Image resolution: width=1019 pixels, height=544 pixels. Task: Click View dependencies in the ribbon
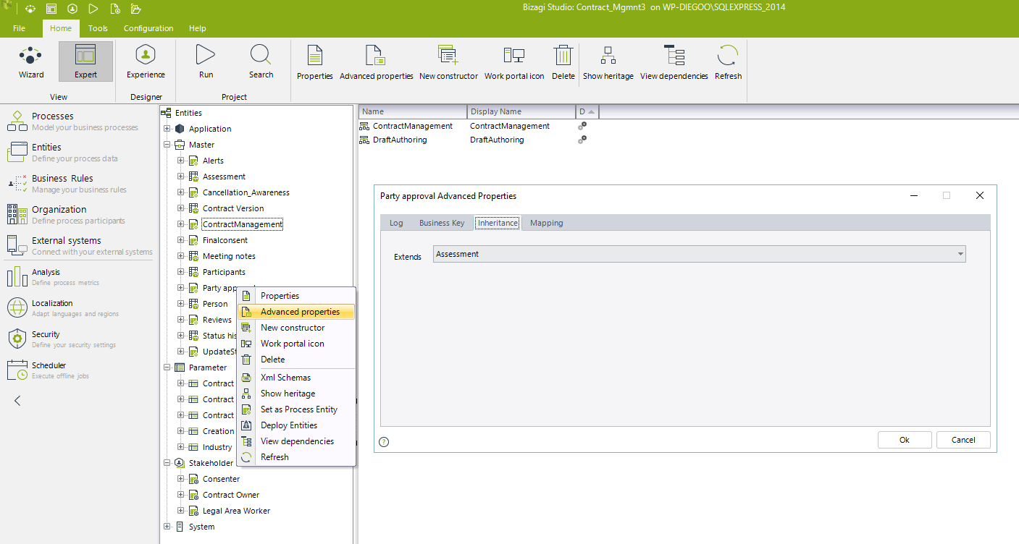[x=674, y=62]
